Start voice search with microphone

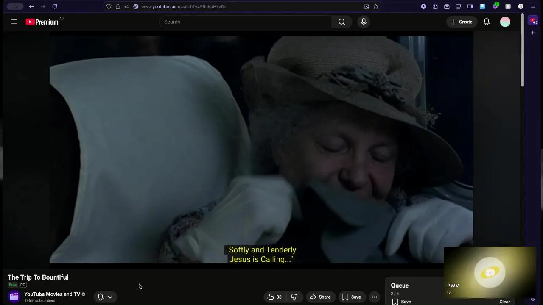click(x=364, y=22)
